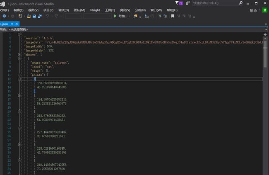Open the 调试(D) menu
This screenshot has width=269, height=175.
pyautogui.click(x=64, y=10)
